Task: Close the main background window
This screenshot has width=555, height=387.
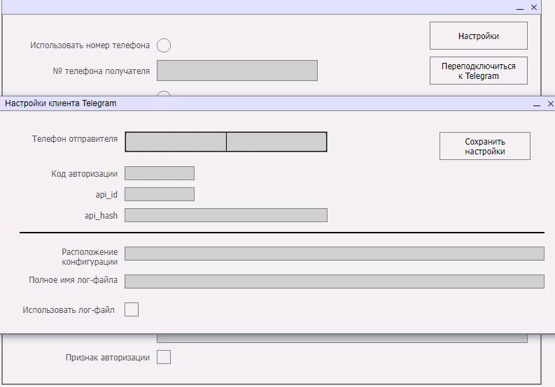Action: [x=534, y=7]
